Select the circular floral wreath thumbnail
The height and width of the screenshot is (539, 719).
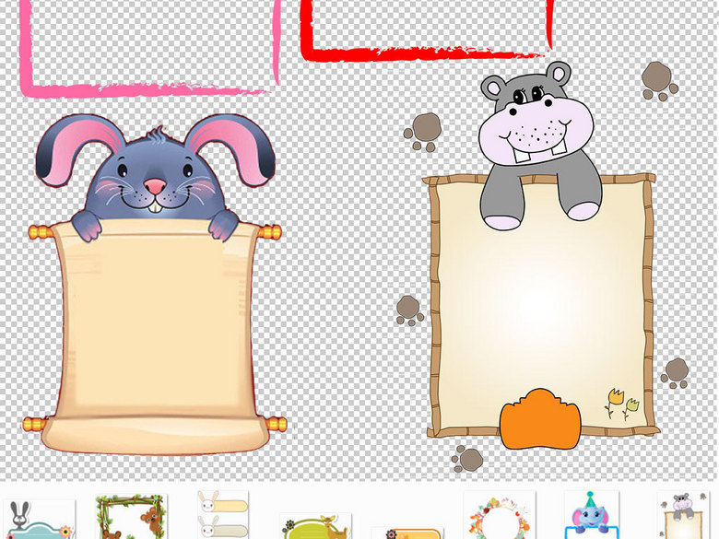pyautogui.click(x=499, y=516)
